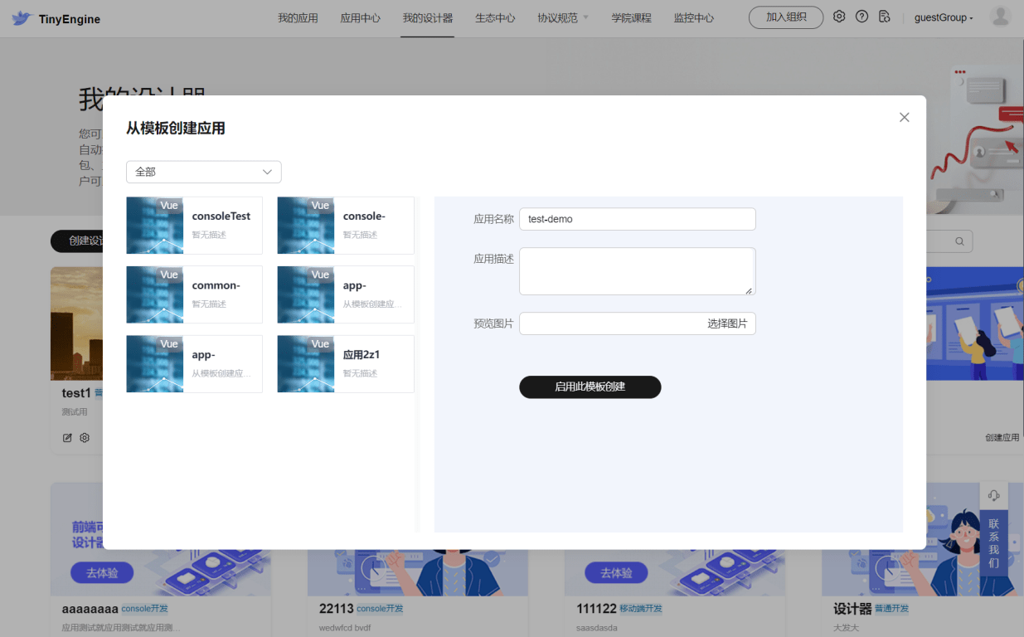The image size is (1024, 637).
Task: Open the guestGroup organization dropdown
Action: (x=943, y=18)
